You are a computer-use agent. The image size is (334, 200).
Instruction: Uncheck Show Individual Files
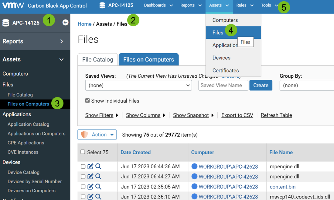pyautogui.click(x=87, y=100)
